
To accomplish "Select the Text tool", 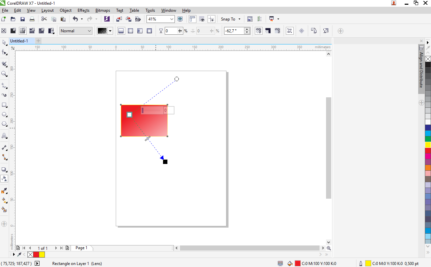I will point(4,136).
